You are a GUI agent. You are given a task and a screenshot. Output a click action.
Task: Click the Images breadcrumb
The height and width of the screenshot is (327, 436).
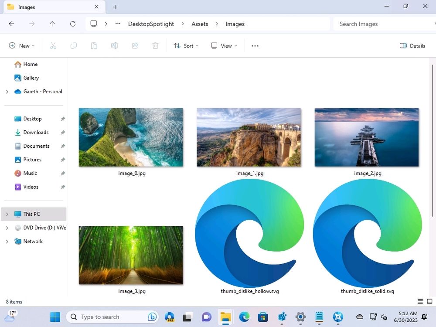tap(235, 24)
